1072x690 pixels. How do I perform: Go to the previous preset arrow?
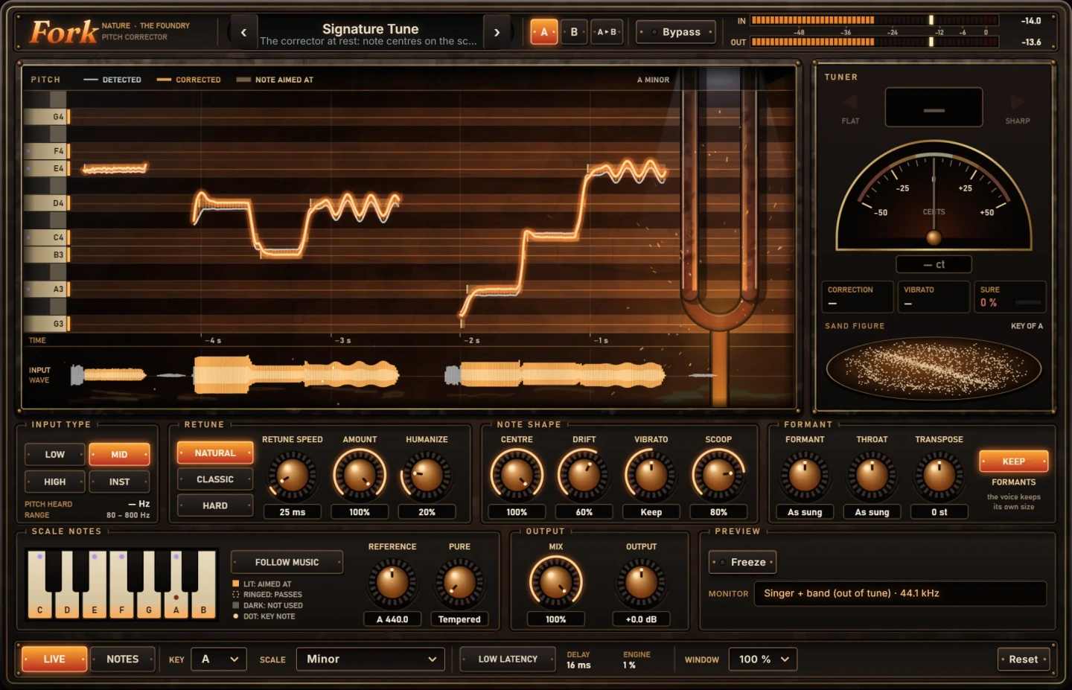coord(243,32)
